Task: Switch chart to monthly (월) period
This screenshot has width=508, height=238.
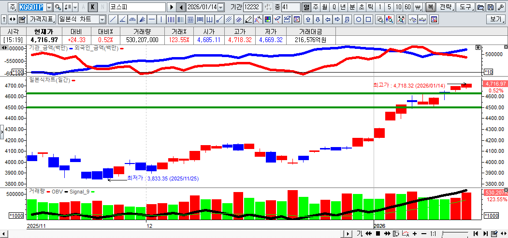Action: 324,7
